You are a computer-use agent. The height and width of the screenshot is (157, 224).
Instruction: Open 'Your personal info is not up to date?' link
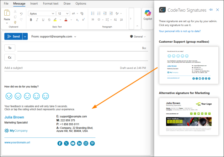[x=180, y=31]
